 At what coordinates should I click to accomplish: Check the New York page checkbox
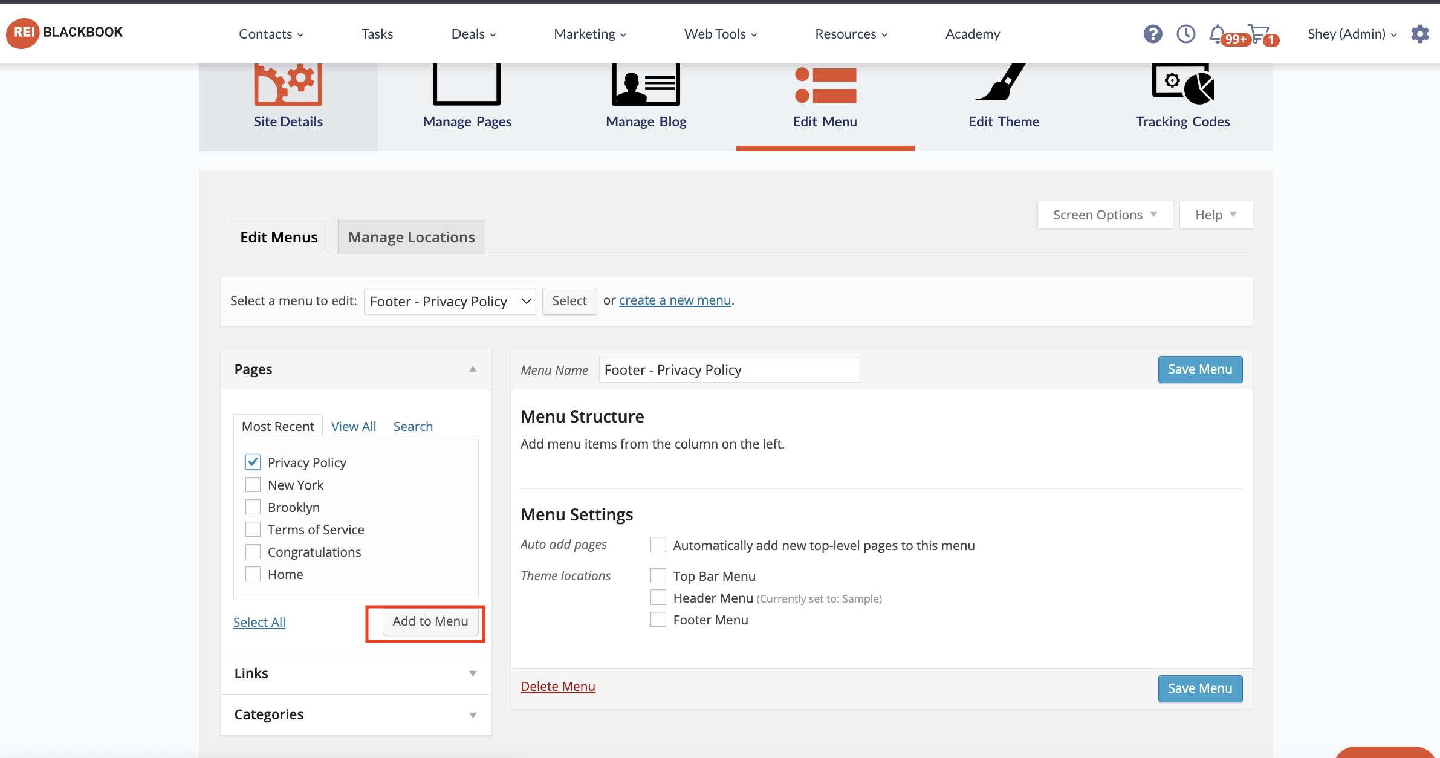[253, 484]
